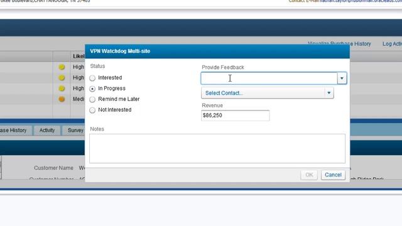
Task: Click the Customer Name label text
Action: tap(53, 168)
